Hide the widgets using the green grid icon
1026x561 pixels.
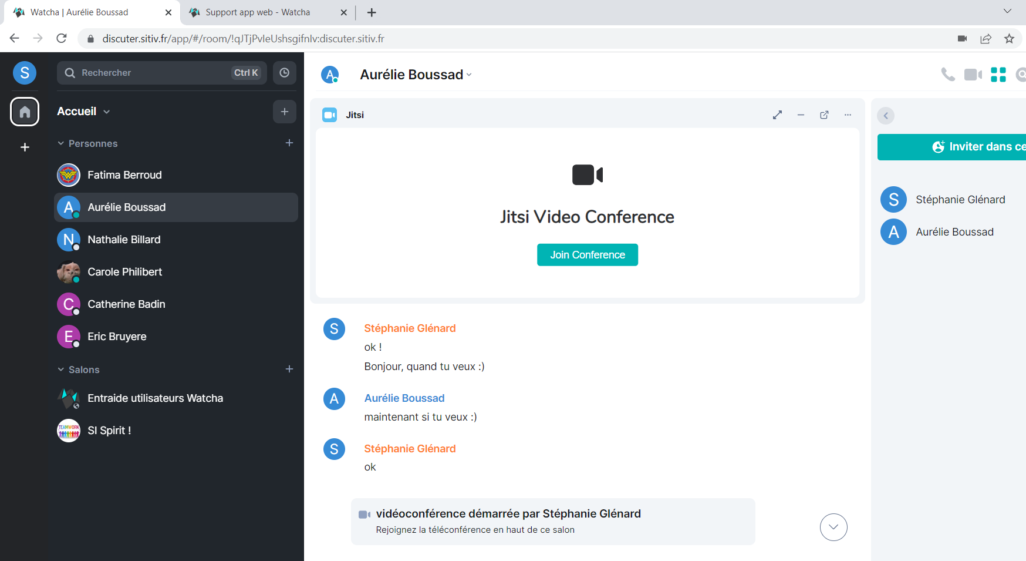(x=998, y=75)
